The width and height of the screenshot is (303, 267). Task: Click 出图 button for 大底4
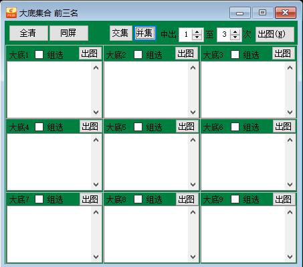pos(90,126)
